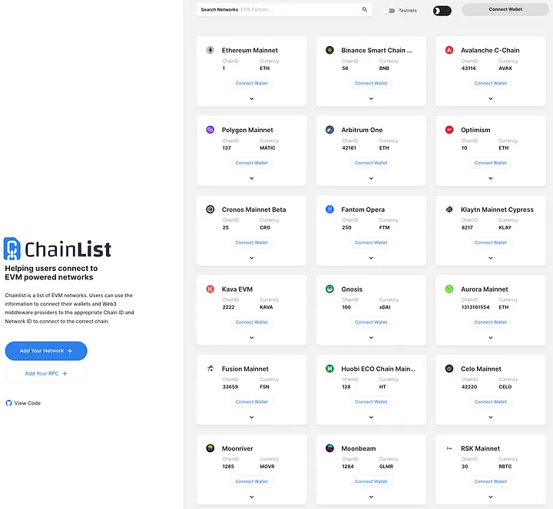Click the Add Your RPC button

coord(46,374)
